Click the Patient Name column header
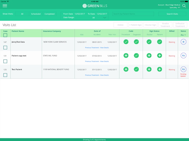The image size is (189, 141). tap(18, 31)
